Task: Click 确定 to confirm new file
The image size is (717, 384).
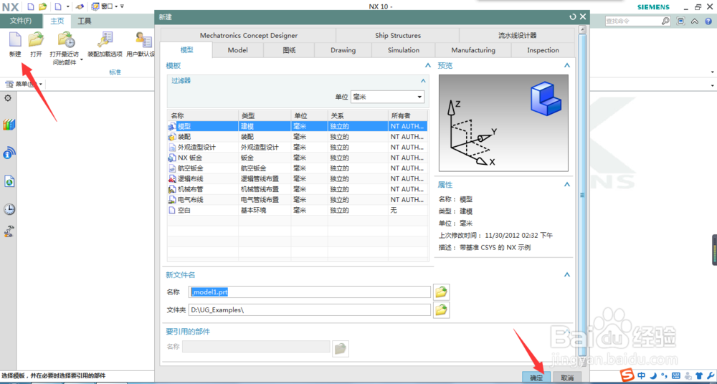Action: (536, 378)
